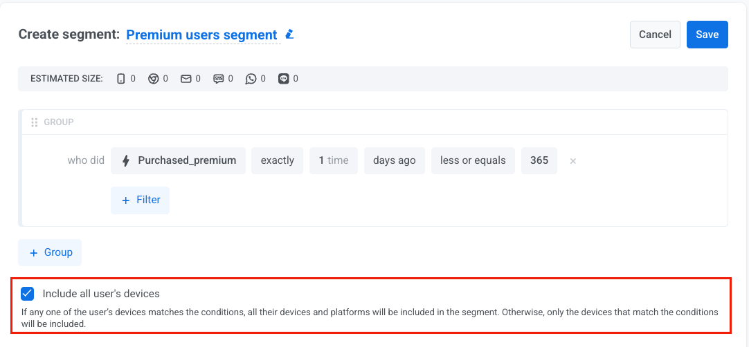Click the LINE messenger size icon

283,79
